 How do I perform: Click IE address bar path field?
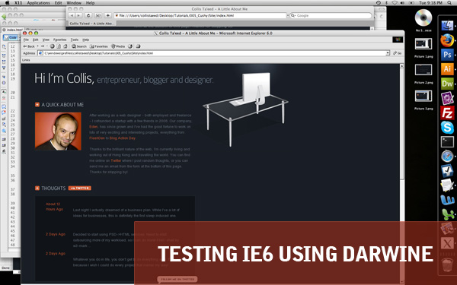(x=214, y=53)
